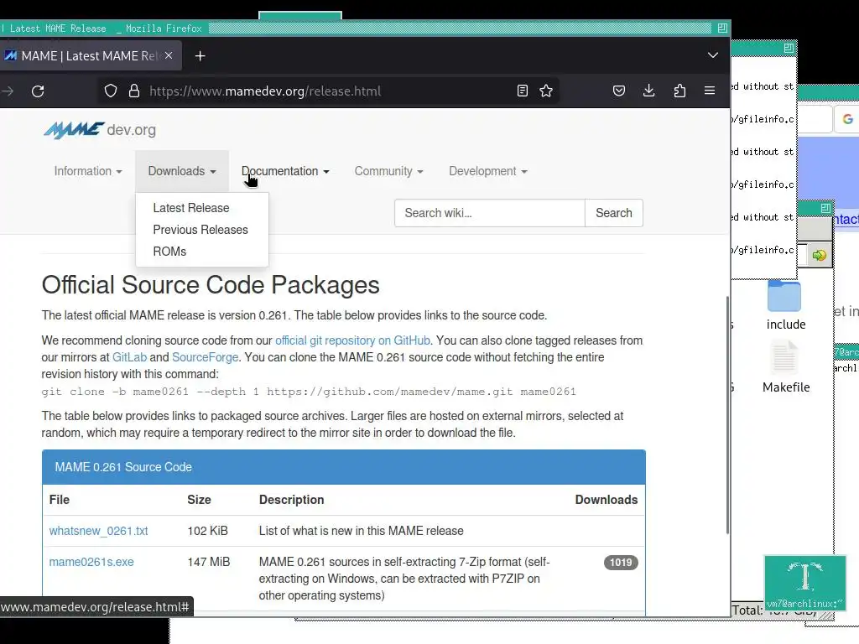Screen dimensions: 859x644
Task: Click the Downloads column header
Action: pyautogui.click(x=606, y=500)
